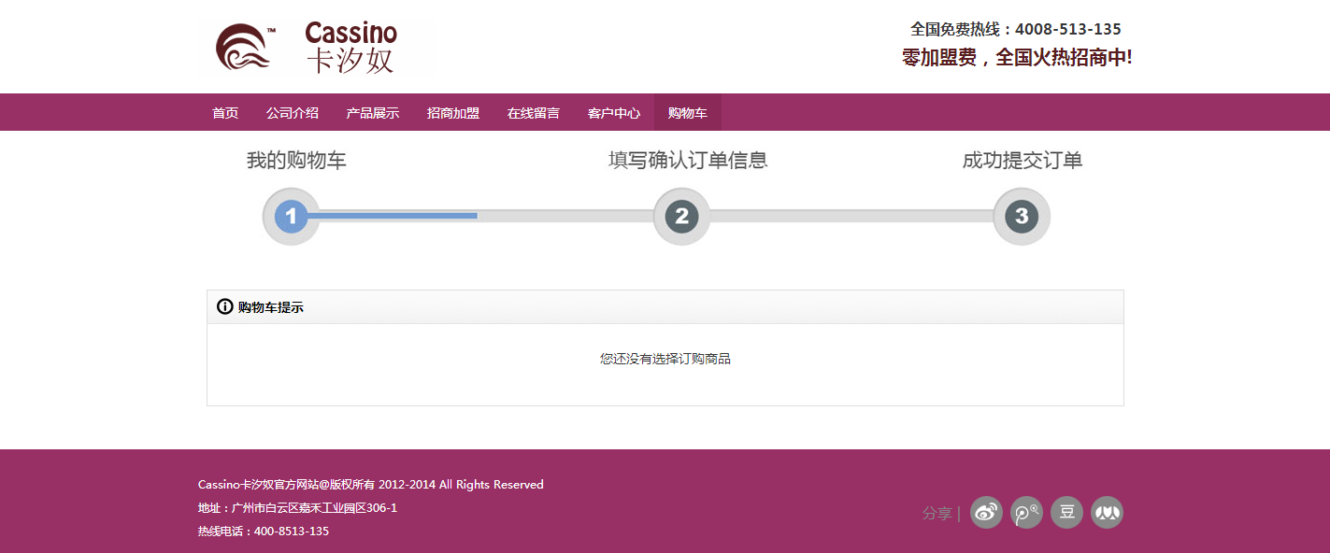Click the Tencent Weibo share icon
Image resolution: width=1330 pixels, height=553 pixels.
(1026, 513)
